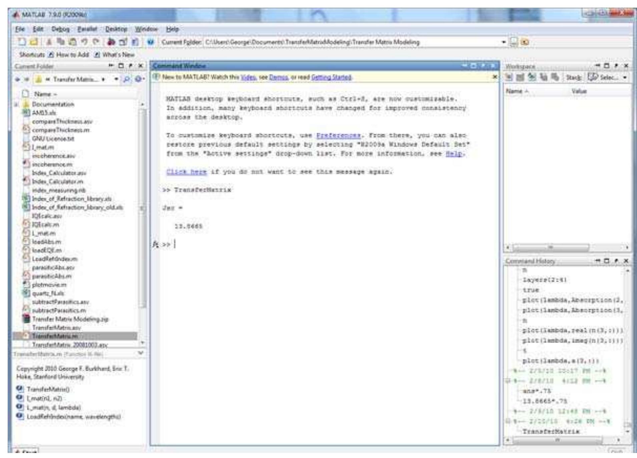Viewport: 637px width, 458px height.
Task: Delete selected Workspace variable icon
Action: (555, 77)
